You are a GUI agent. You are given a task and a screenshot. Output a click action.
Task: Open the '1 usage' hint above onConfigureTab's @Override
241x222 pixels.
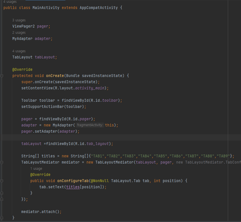36,168
